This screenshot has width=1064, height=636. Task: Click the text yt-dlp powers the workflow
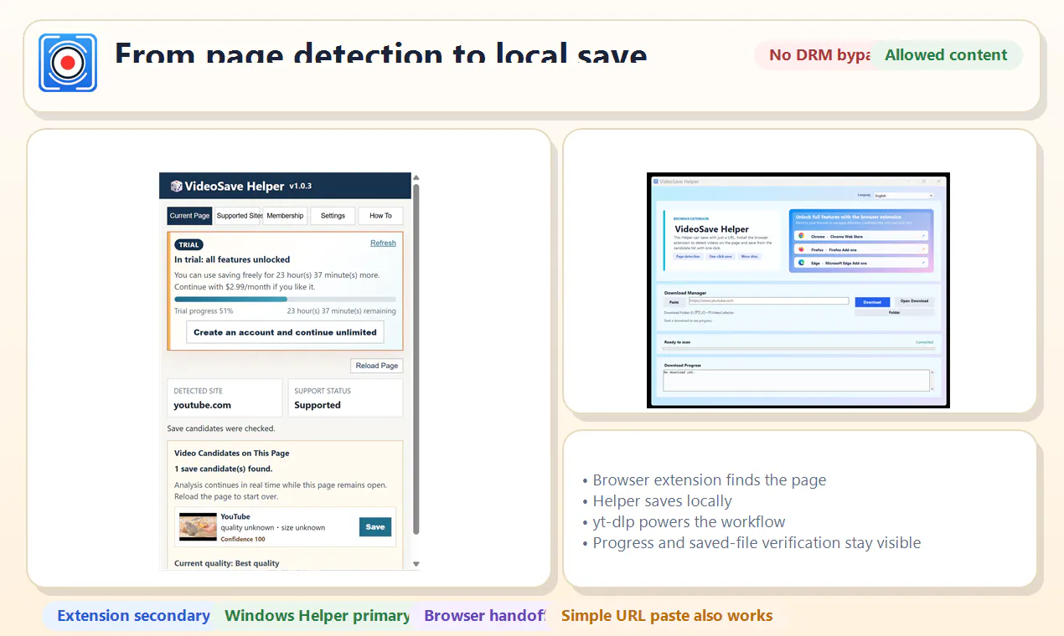(x=690, y=522)
